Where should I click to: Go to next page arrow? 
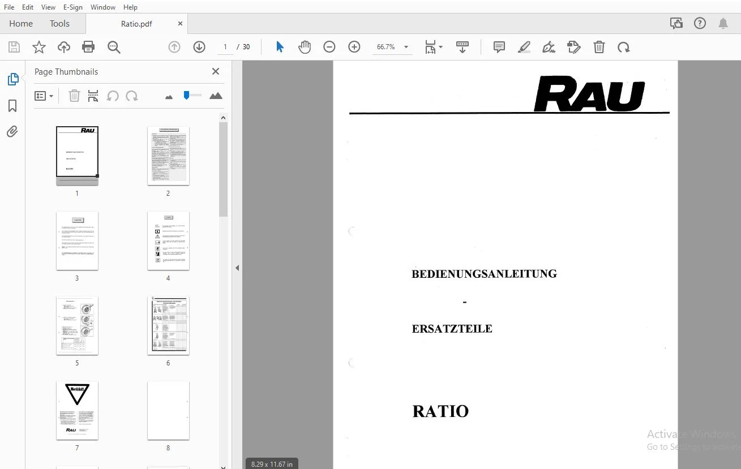[x=199, y=47]
